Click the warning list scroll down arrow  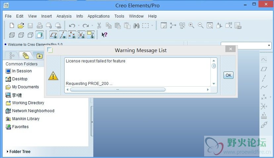click(x=214, y=84)
